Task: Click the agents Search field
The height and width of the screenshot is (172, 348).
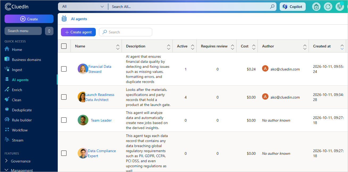Action: (x=126, y=32)
